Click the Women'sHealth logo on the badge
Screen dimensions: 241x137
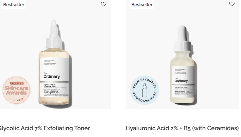[16, 83]
